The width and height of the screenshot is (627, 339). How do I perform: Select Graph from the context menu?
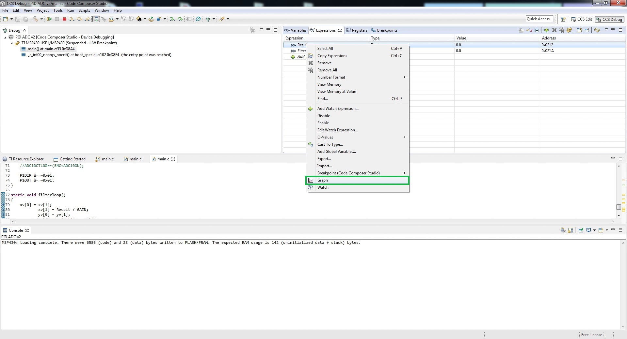tap(357, 180)
